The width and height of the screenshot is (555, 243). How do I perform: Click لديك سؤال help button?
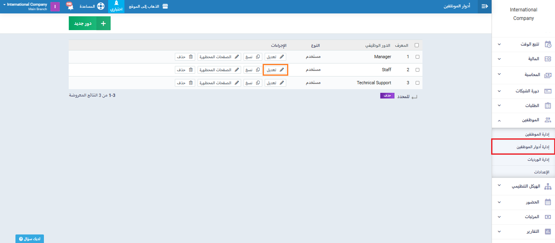tap(30, 239)
